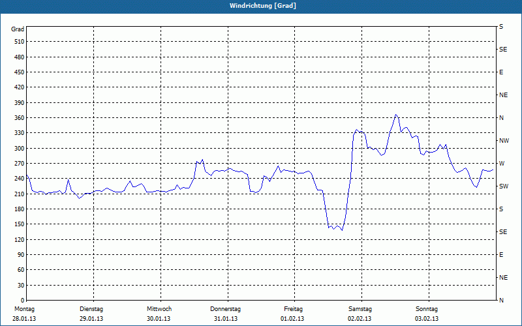Click the W compass label
Image resolution: width=522 pixels, height=326 pixels.
pyautogui.click(x=502, y=164)
